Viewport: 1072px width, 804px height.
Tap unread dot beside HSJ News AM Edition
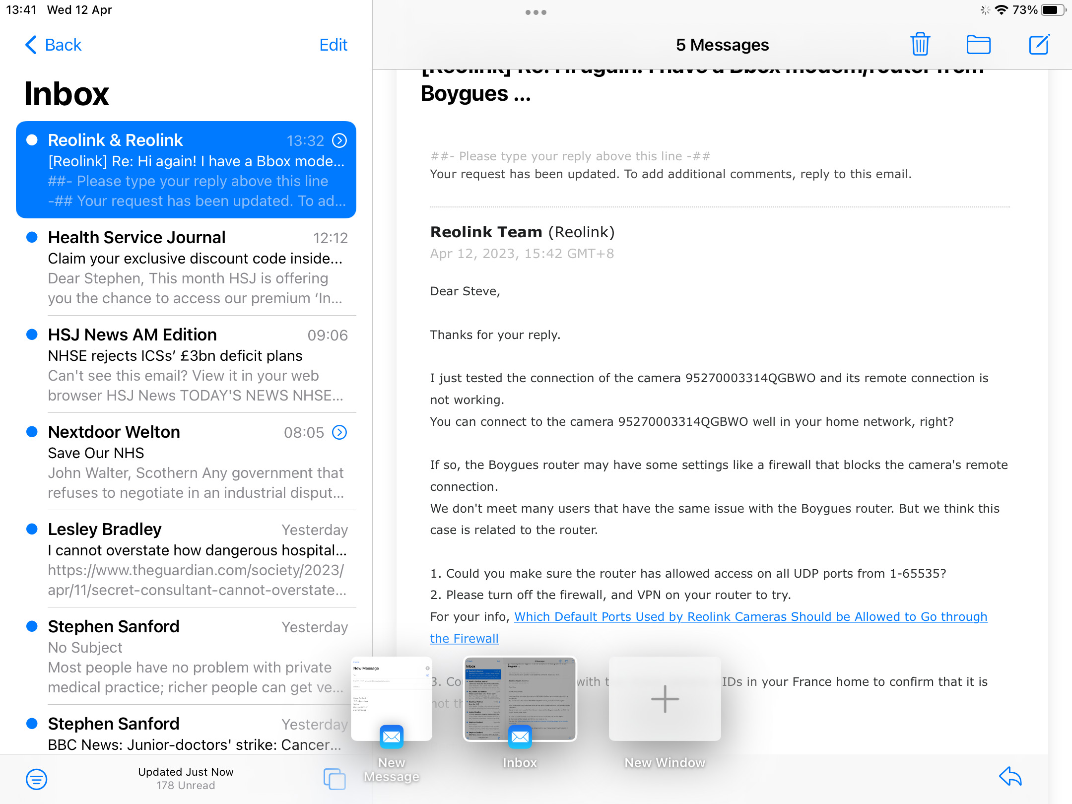(x=32, y=335)
